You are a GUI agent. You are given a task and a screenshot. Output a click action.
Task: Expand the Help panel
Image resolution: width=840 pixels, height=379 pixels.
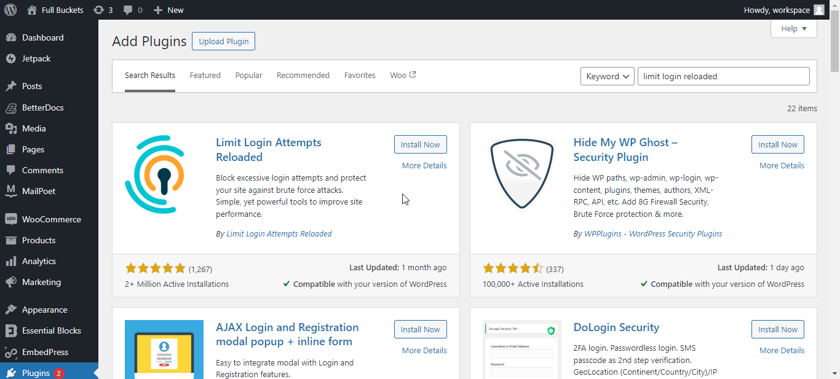point(793,29)
